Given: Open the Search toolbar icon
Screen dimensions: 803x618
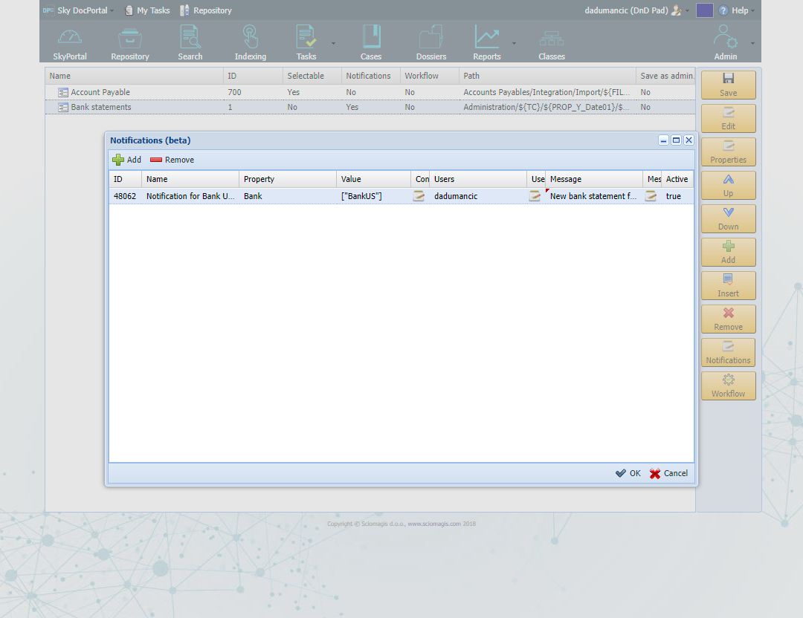Looking at the screenshot, I should pyautogui.click(x=190, y=42).
